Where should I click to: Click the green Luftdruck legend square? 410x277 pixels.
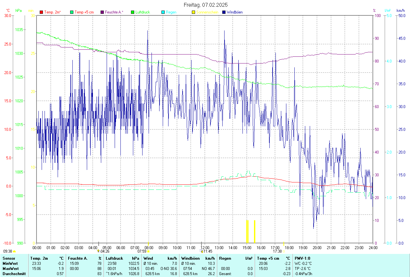(x=133, y=12)
